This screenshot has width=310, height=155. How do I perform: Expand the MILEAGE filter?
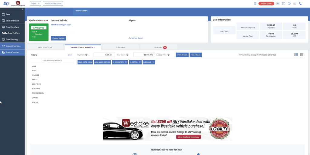(x=35, y=75)
